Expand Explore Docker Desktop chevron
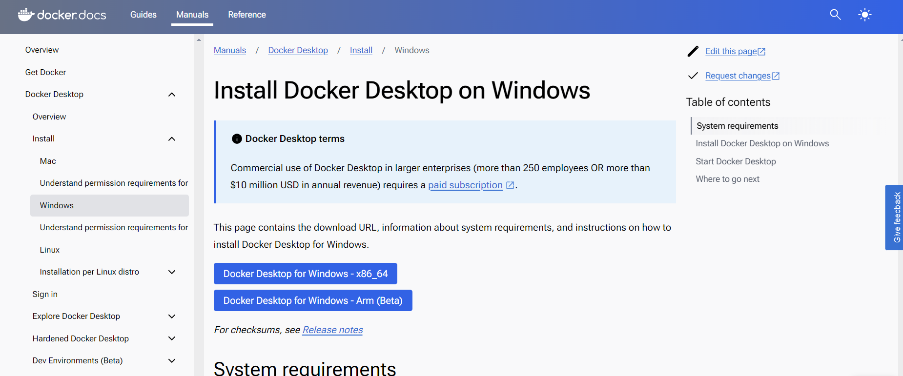This screenshot has width=903, height=376. pos(172,317)
